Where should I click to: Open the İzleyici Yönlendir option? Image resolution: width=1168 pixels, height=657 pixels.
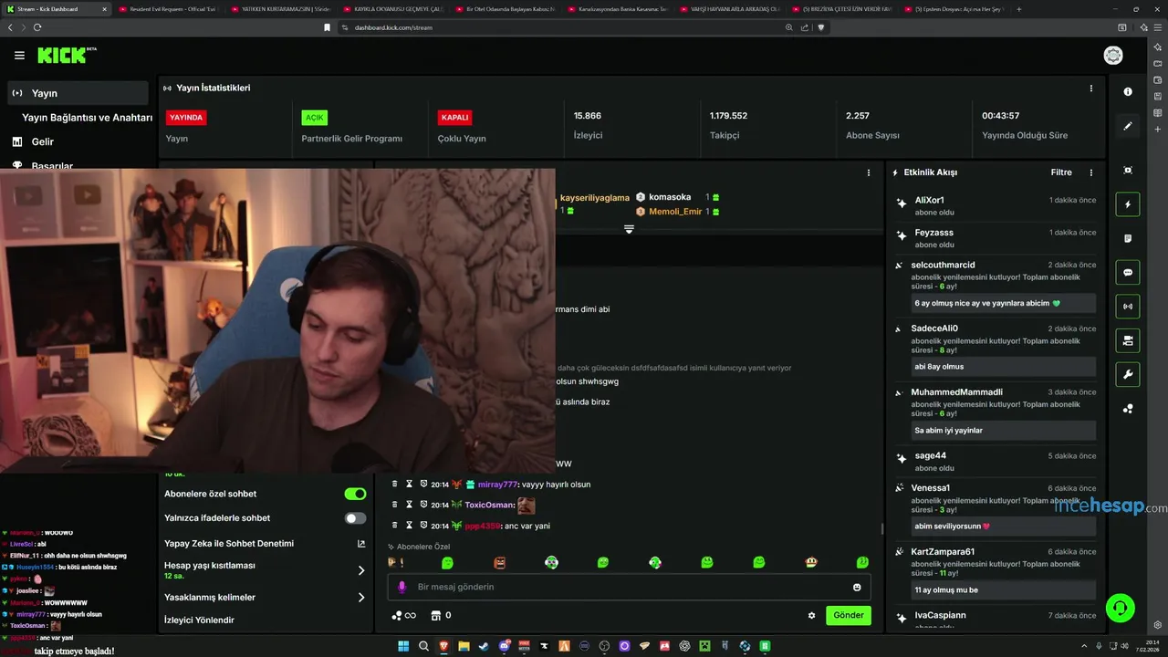[199, 620]
